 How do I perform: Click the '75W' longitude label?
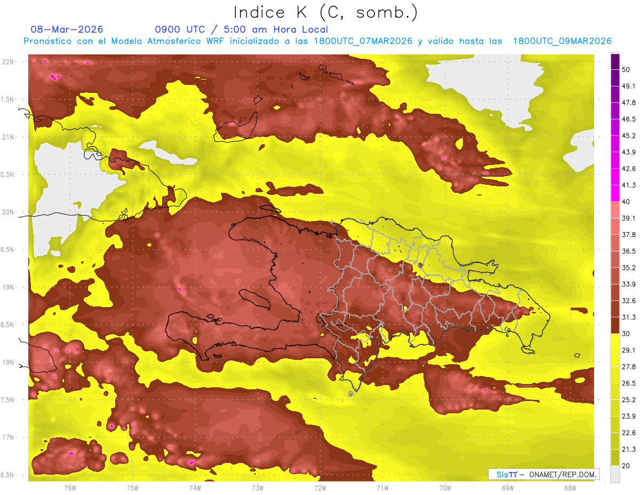click(133, 488)
